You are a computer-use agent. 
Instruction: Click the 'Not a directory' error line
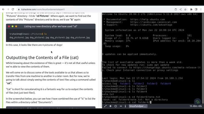coord(135,100)
